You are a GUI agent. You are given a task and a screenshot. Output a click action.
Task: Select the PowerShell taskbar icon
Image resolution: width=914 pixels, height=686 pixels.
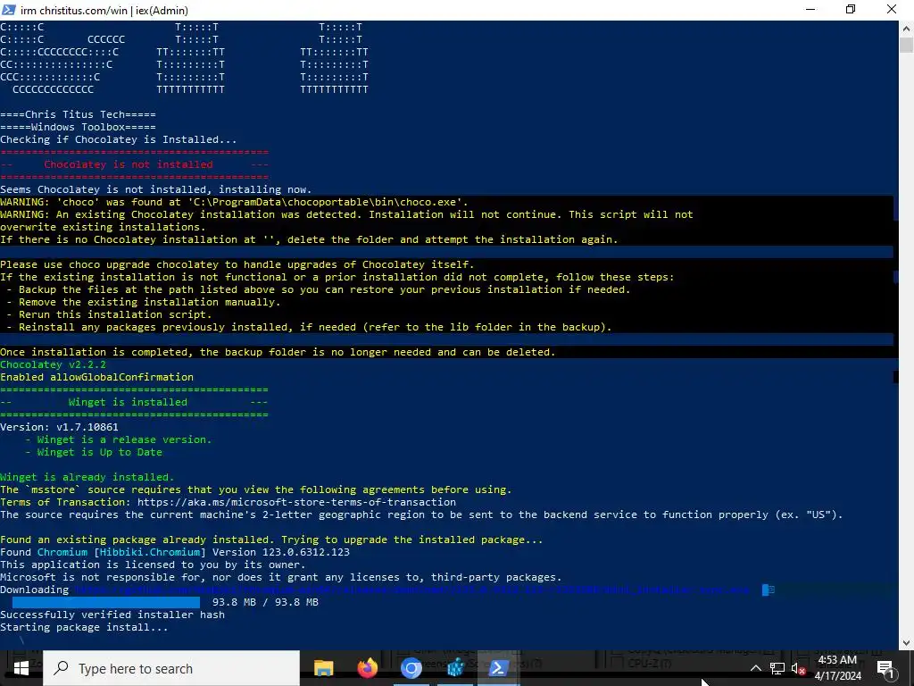pos(498,668)
